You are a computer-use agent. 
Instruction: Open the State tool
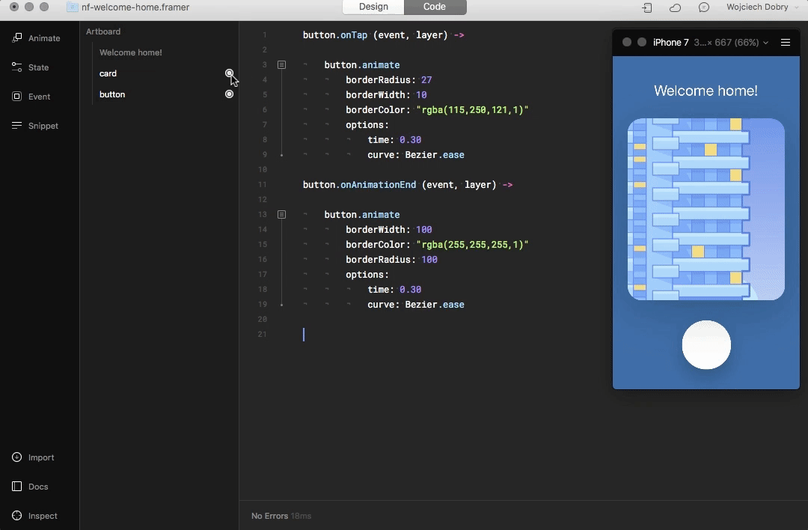tap(17, 67)
